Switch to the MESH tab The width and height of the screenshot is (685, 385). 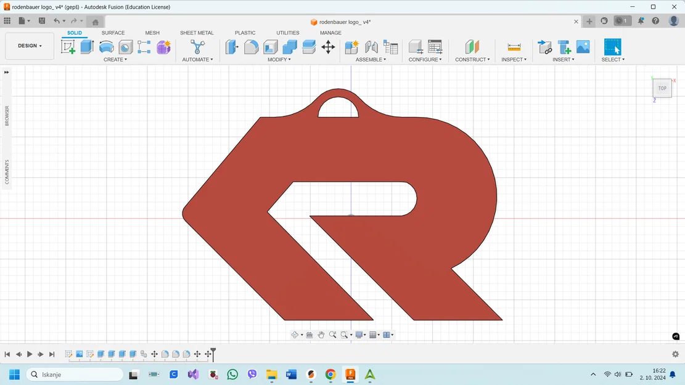point(152,33)
